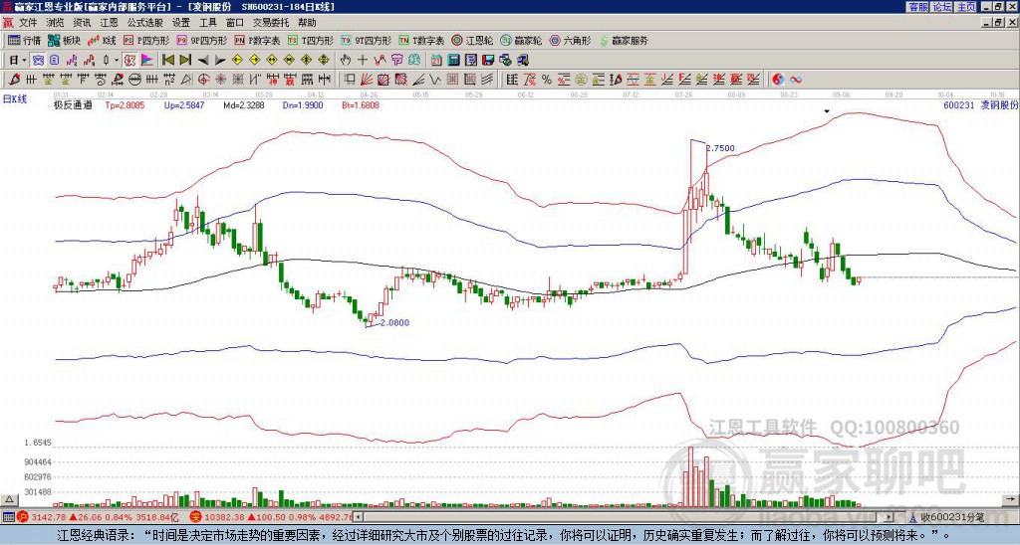Screen dimensions: 1020x545
Task: Click the 10382.38 index value in status bar
Action: pos(226,517)
